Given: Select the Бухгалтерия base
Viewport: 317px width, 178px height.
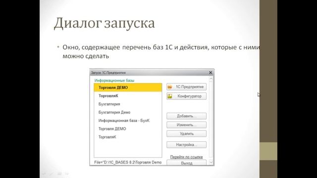Looking at the screenshot, I should [128, 104].
